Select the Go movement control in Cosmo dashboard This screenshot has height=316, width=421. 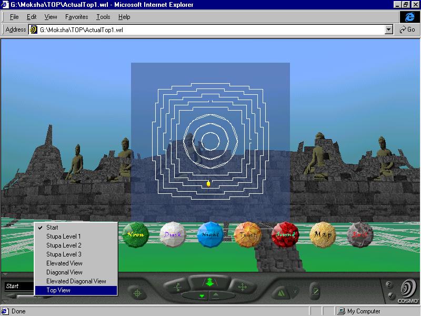209,283
